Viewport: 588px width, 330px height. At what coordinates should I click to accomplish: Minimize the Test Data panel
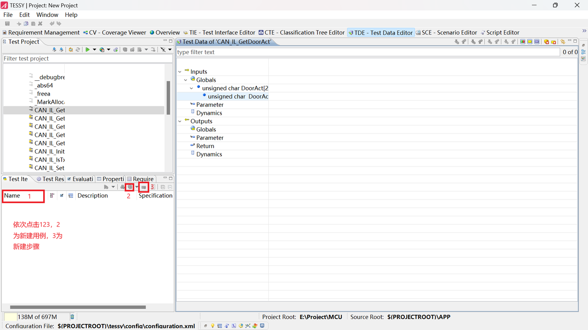tap(569, 40)
